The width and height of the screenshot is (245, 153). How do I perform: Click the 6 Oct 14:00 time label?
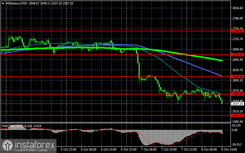pyautogui.click(x=109, y=150)
